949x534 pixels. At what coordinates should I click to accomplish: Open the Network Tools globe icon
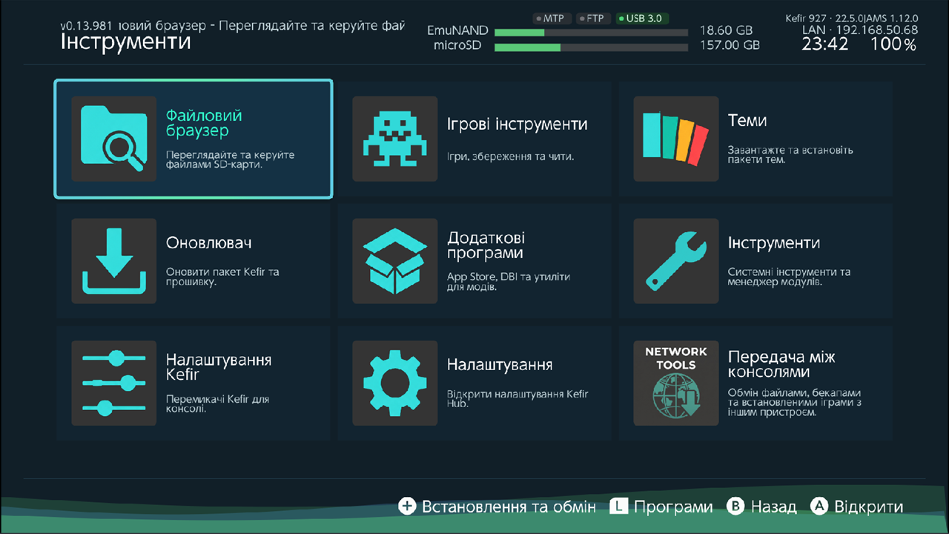675,383
